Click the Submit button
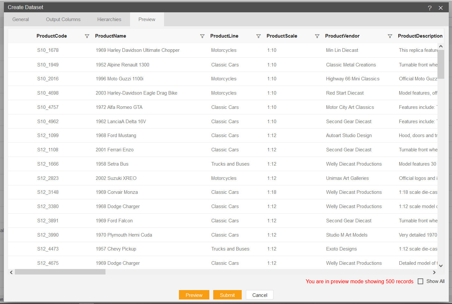Image resolution: width=452 pixels, height=304 pixels. (227, 295)
